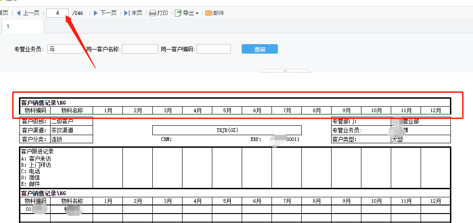Switch to the tab labeled 1
Viewport: 473px width, 223px height.
[8, 27]
